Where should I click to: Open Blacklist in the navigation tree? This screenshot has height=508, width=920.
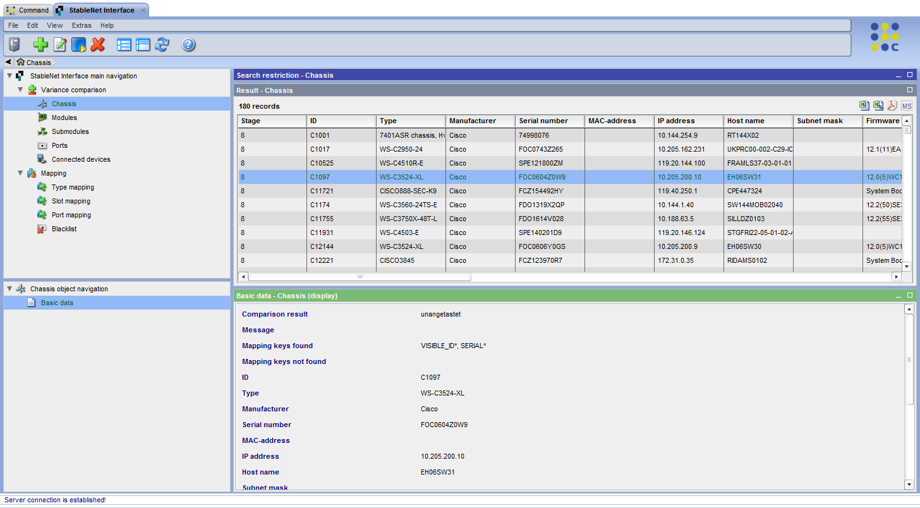click(x=64, y=229)
